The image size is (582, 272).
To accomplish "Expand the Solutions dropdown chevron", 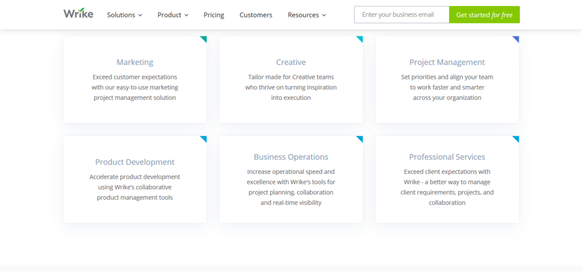I will pyautogui.click(x=140, y=15).
